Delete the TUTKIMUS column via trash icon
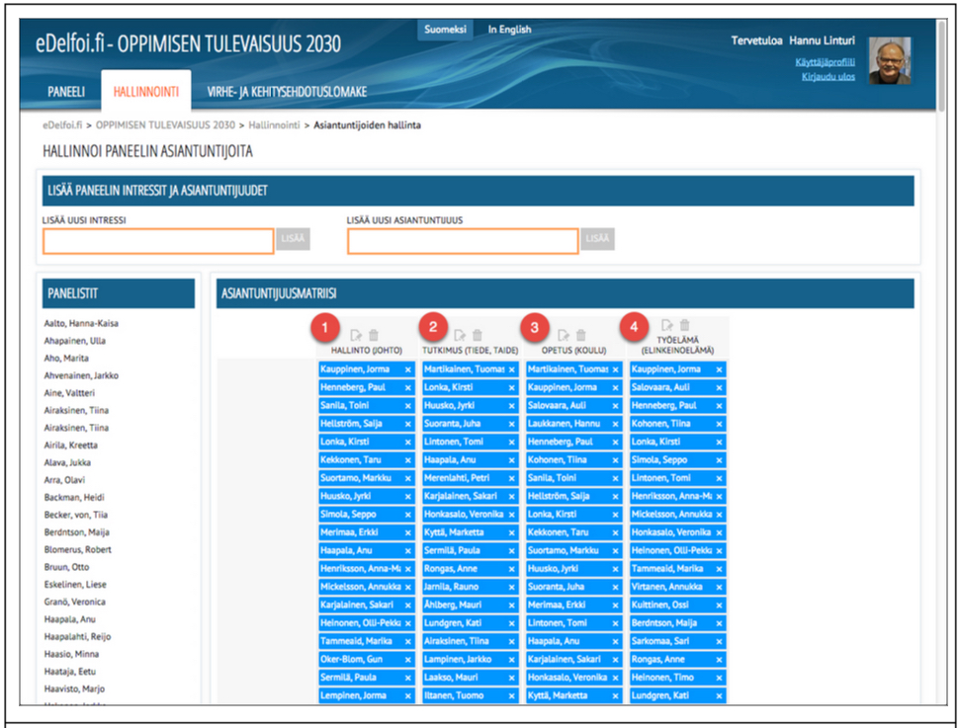Viewport: 960px width, 728px height. coord(478,336)
